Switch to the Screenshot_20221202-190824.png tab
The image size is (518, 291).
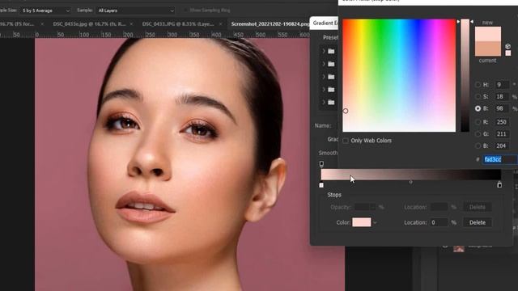click(270, 24)
